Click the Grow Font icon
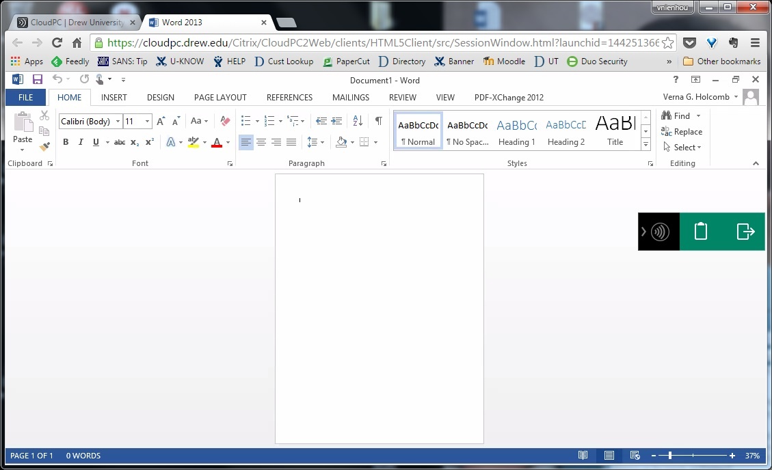This screenshot has width=772, height=470. click(161, 122)
